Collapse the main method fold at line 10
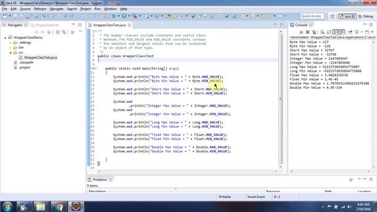This screenshot has height=212, width=377. pyautogui.click(x=95, y=68)
